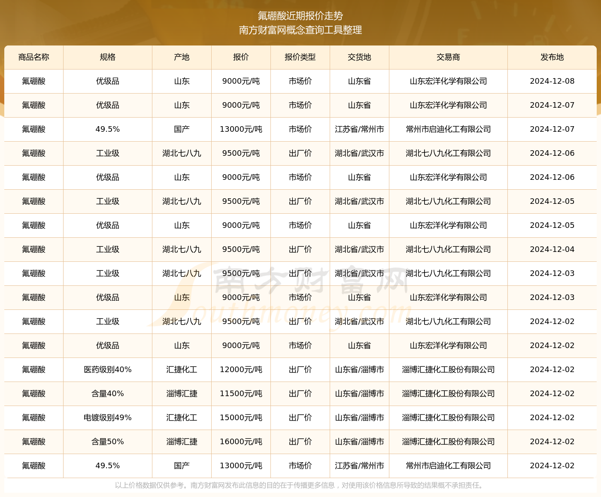Click the price 11500元/吨
This screenshot has width=601, height=497.
point(241,394)
